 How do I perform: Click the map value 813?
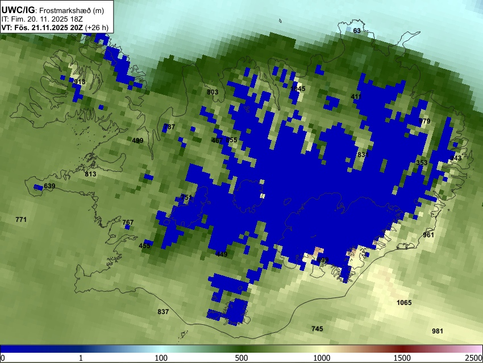pyautogui.click(x=90, y=174)
